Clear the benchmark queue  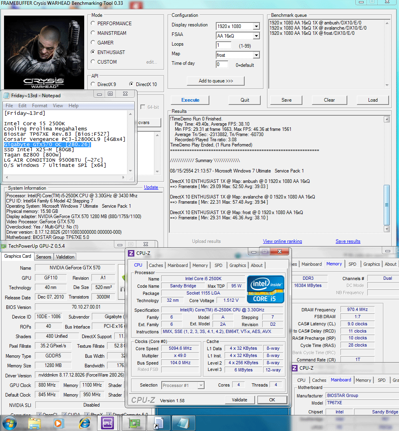tap(329, 100)
